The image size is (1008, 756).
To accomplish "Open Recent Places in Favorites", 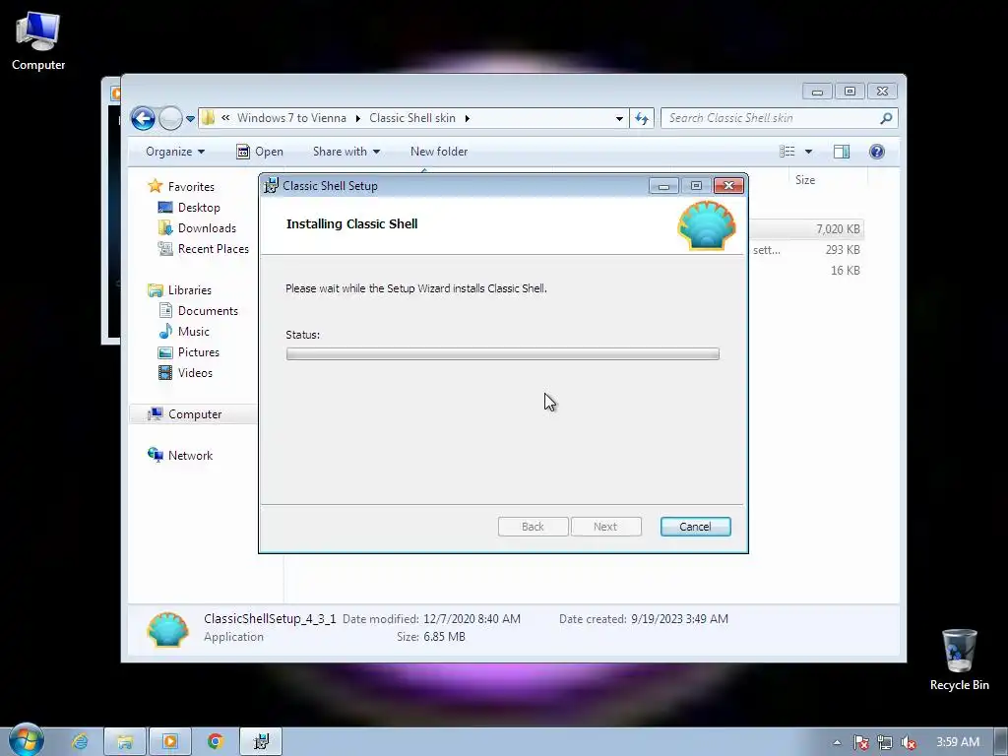I will pyautogui.click(x=213, y=249).
